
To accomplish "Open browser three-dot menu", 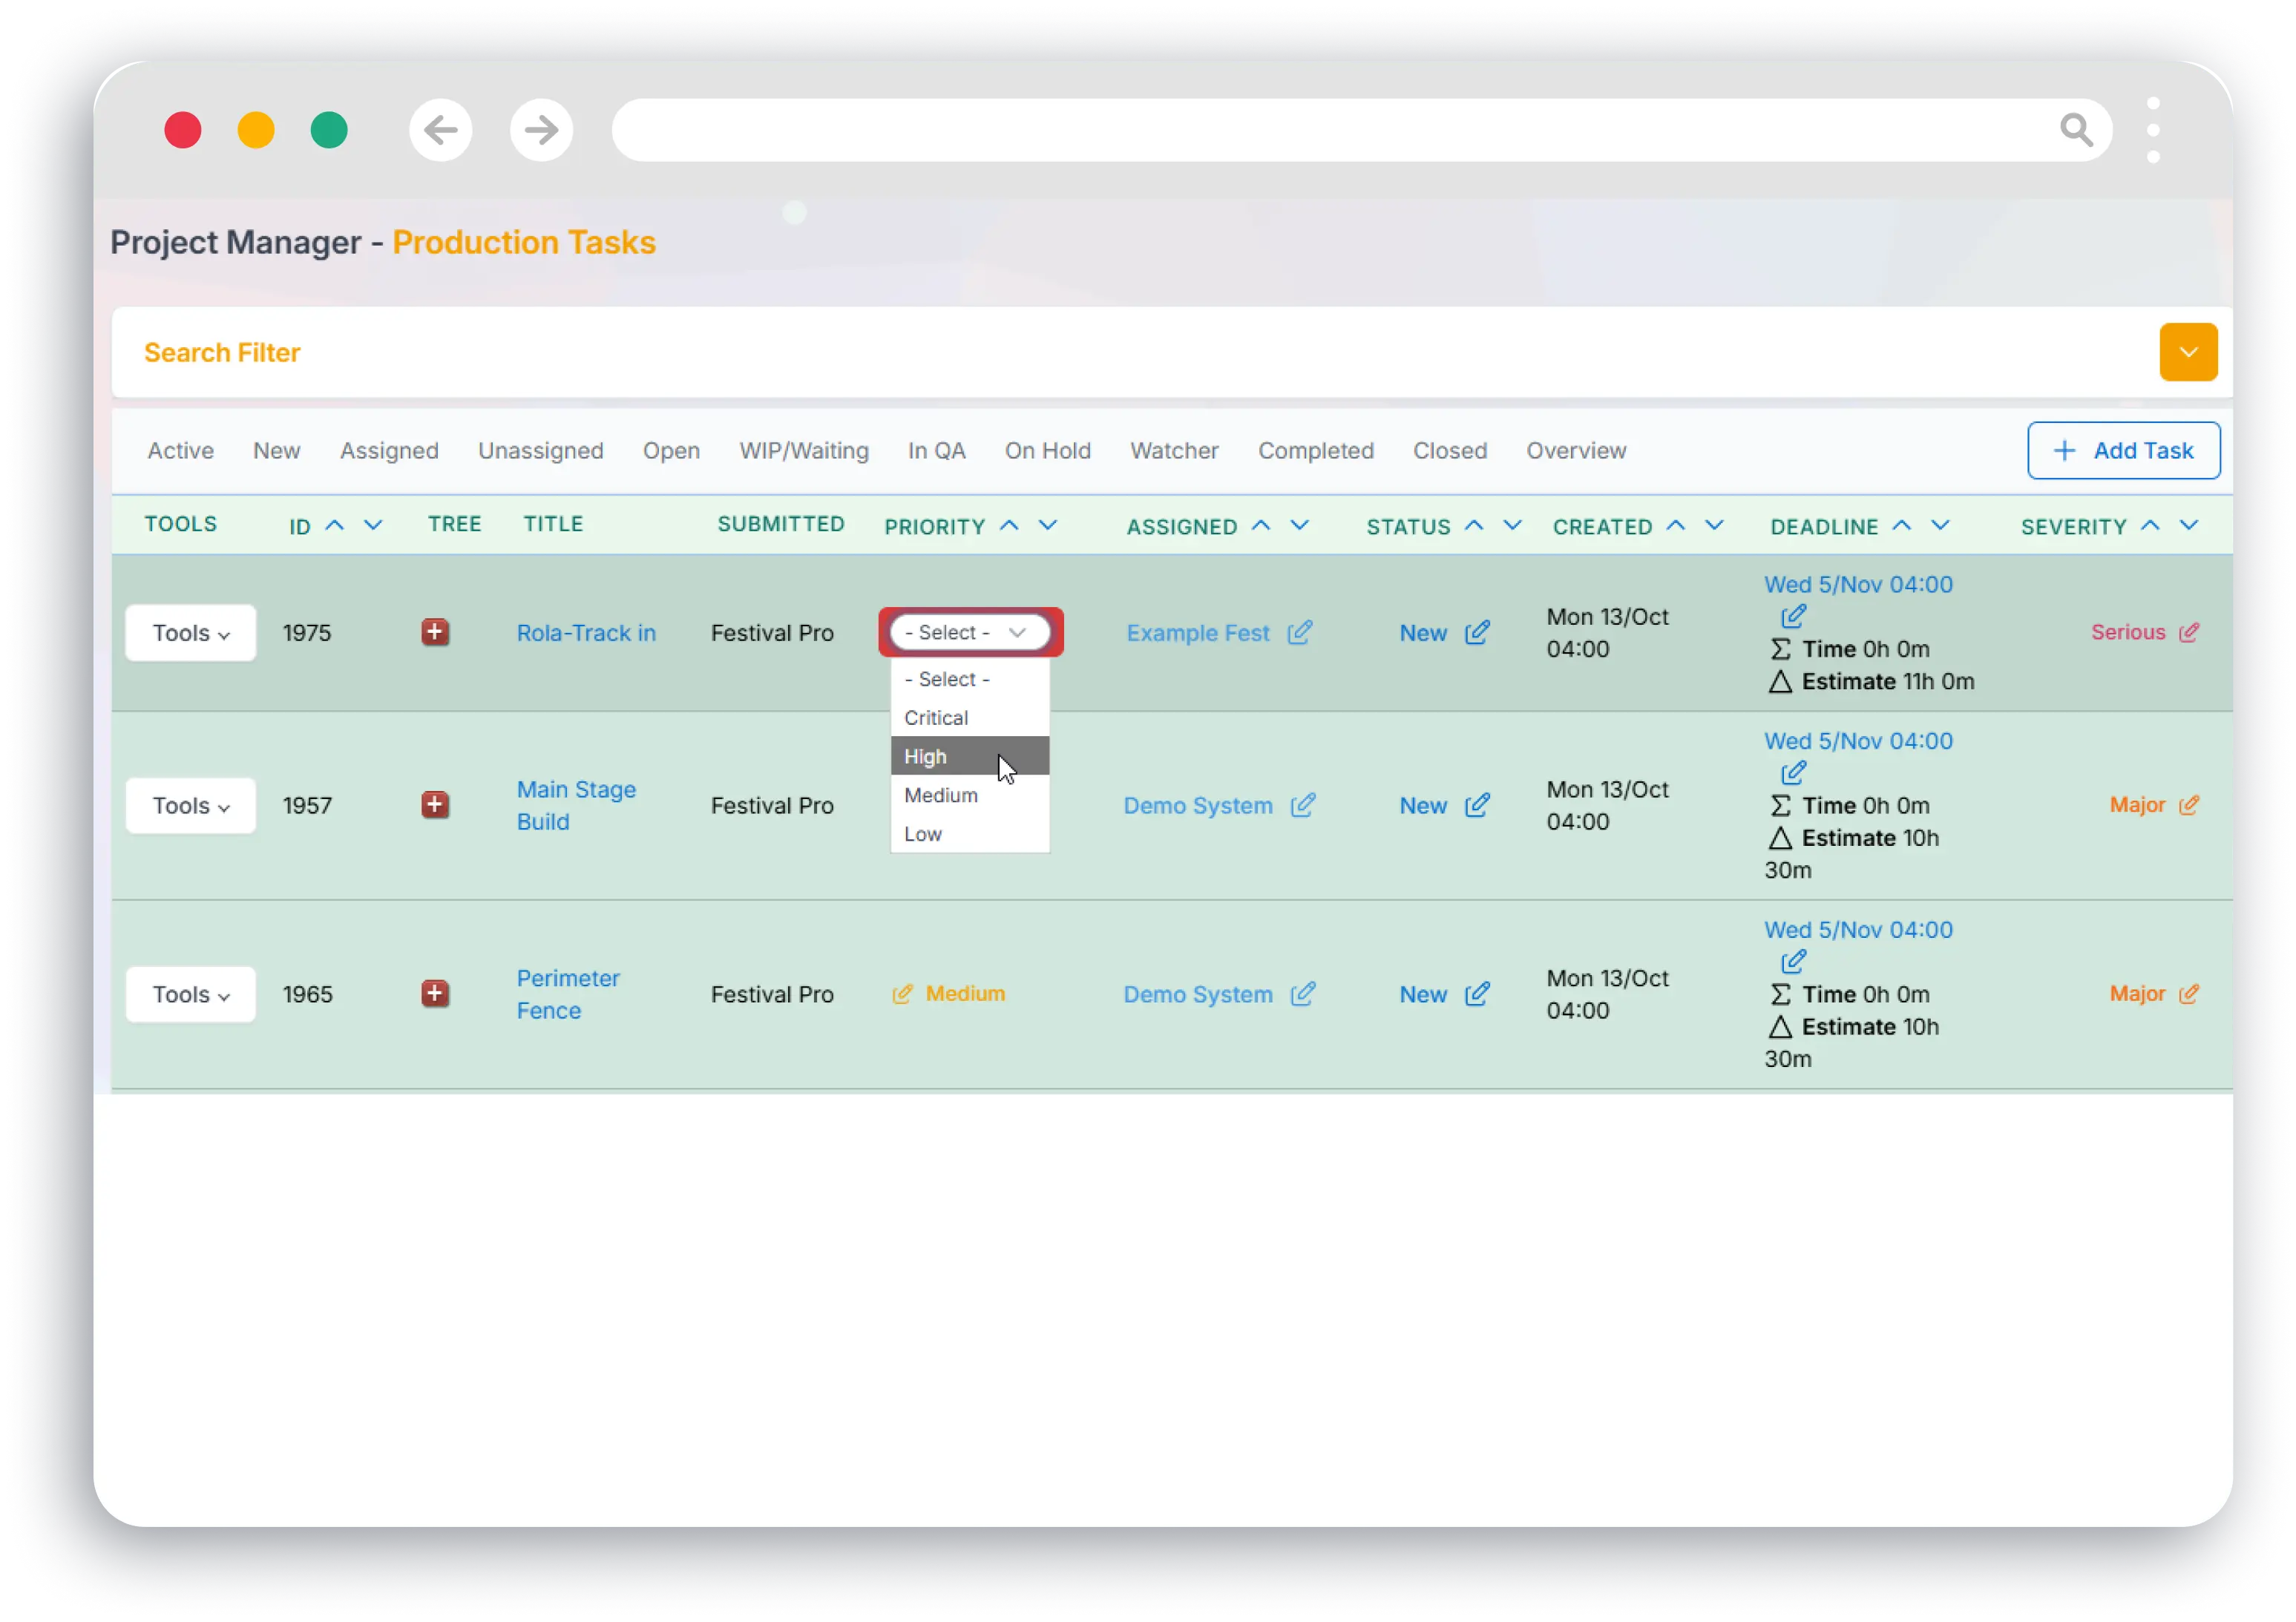I will tap(2153, 130).
